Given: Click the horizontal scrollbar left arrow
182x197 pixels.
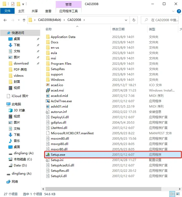Looking at the screenshot, I should (x=43, y=189).
